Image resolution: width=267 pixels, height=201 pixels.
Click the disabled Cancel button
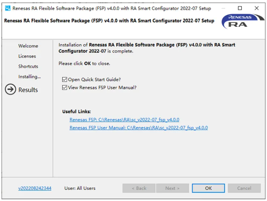tap(244, 188)
